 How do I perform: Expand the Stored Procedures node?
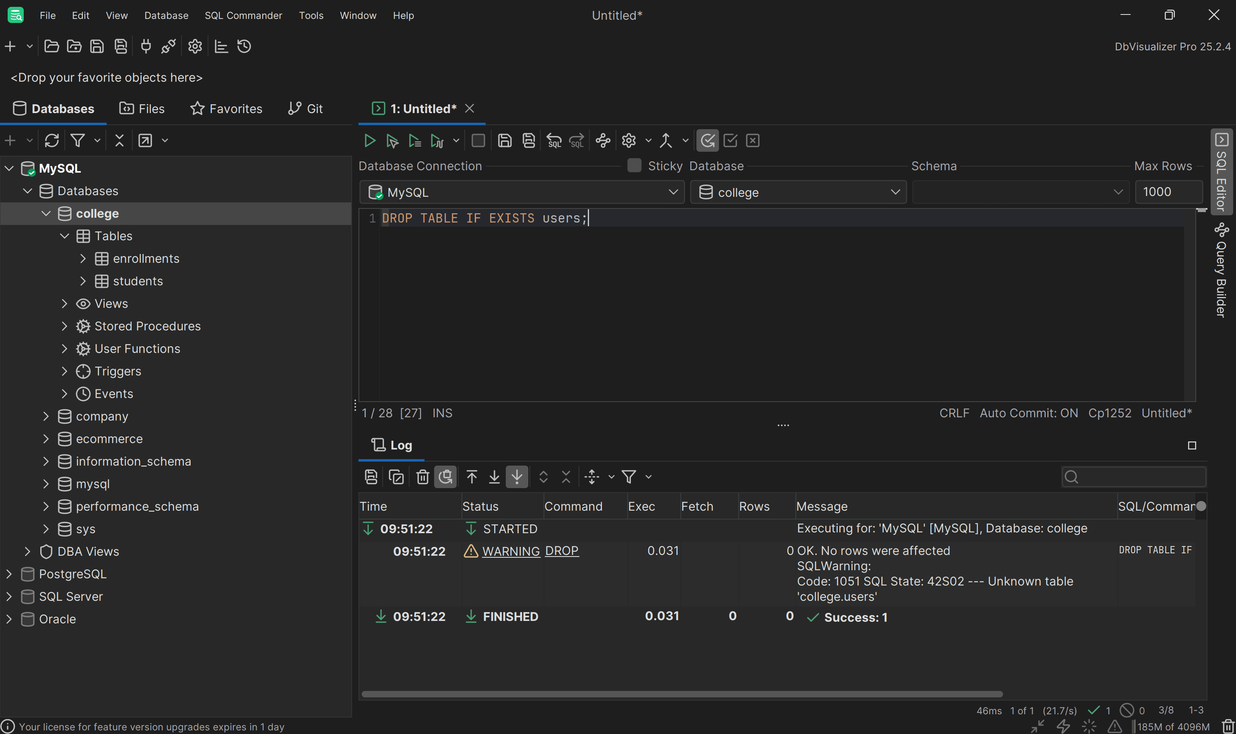point(64,326)
